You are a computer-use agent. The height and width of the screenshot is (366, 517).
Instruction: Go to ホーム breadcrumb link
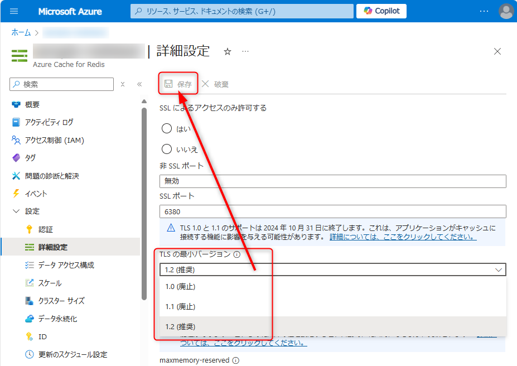[21, 33]
